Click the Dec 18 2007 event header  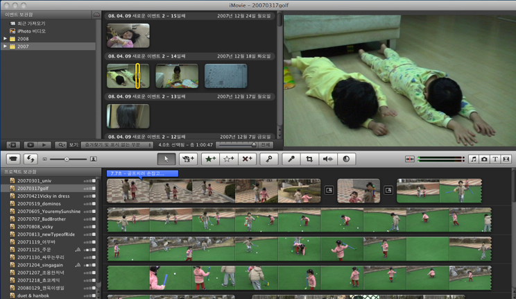[x=189, y=56]
